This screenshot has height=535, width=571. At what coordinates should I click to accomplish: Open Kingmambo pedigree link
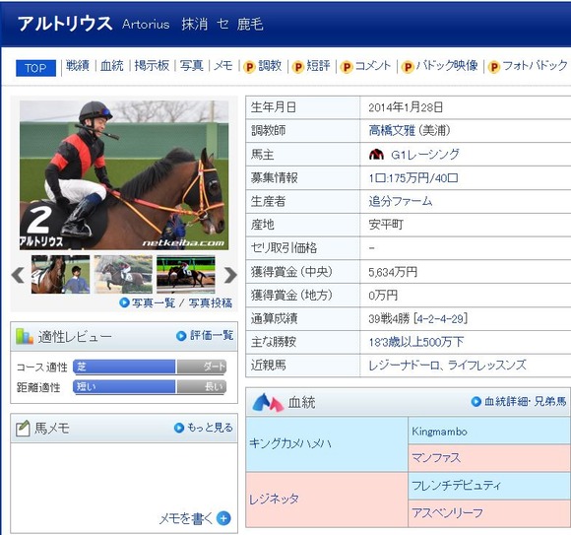coord(439,432)
